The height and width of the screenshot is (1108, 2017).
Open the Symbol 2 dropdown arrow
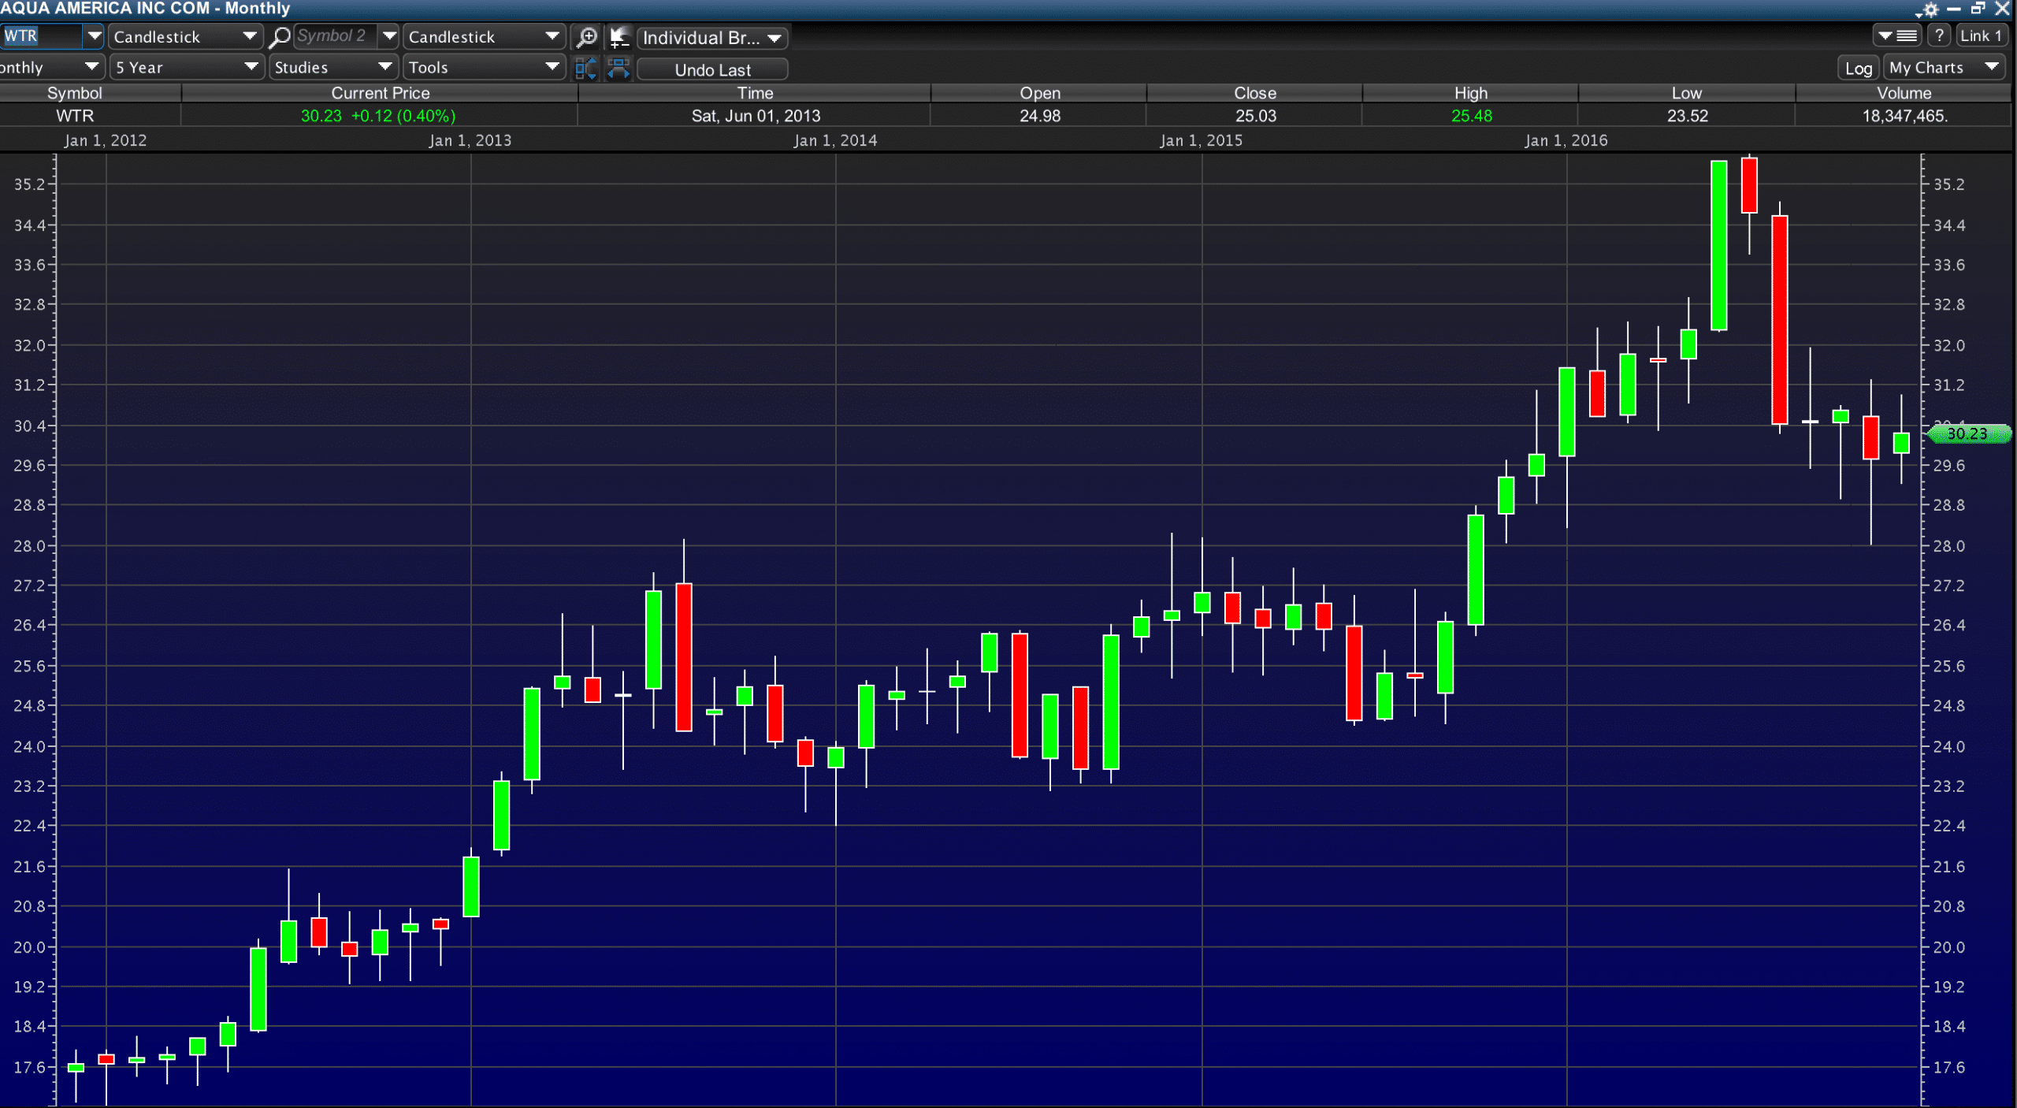(388, 36)
